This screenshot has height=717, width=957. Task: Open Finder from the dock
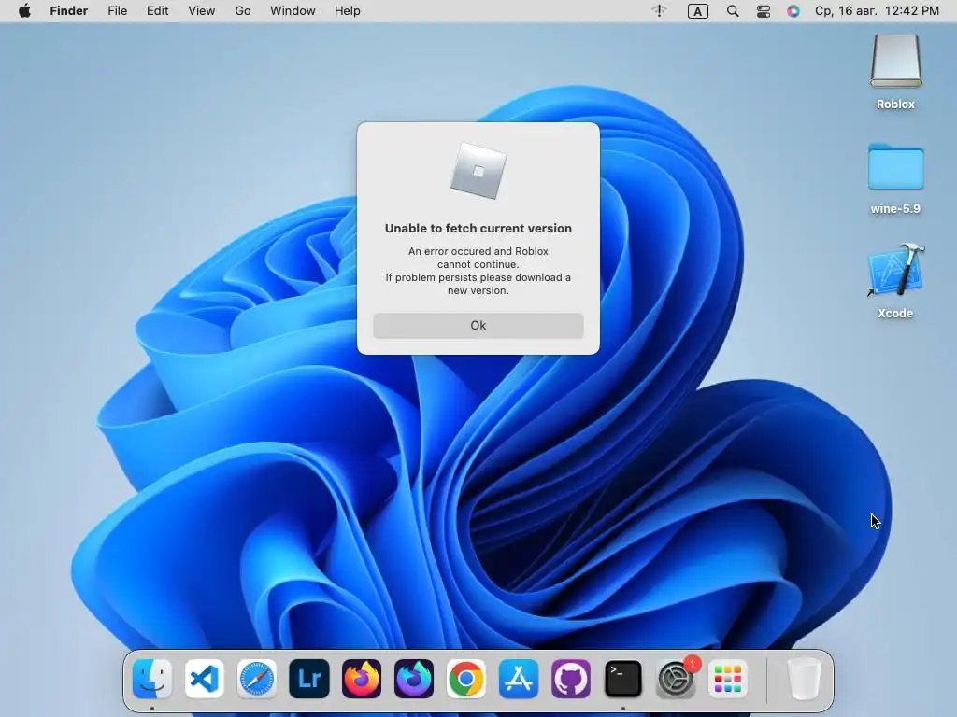152,679
